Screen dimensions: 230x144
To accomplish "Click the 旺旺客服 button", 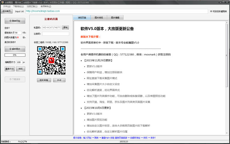I will (44, 80).
